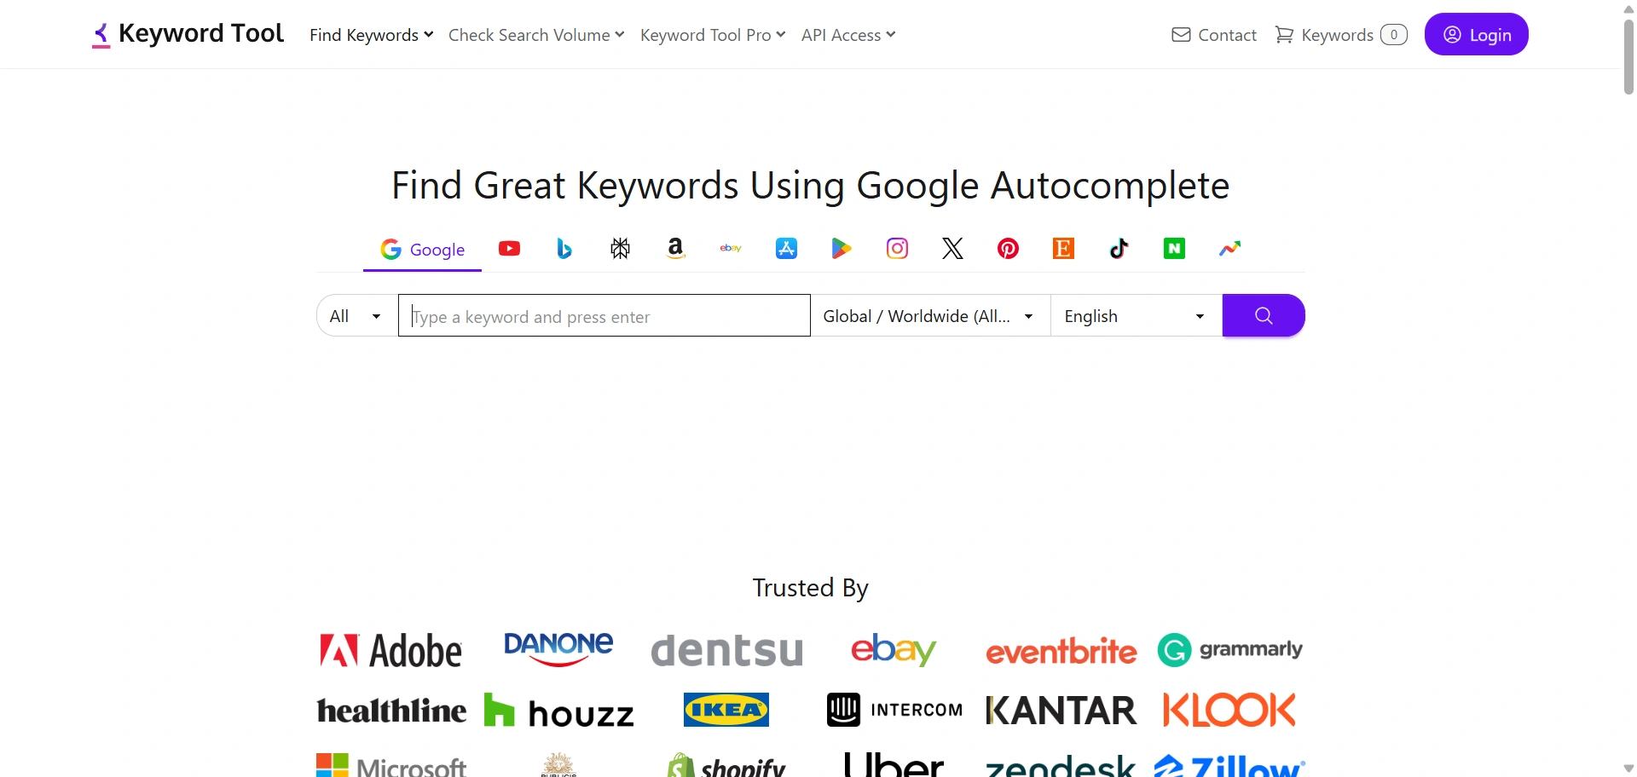Click the IKEA logo
The height and width of the screenshot is (777, 1637).
(726, 710)
